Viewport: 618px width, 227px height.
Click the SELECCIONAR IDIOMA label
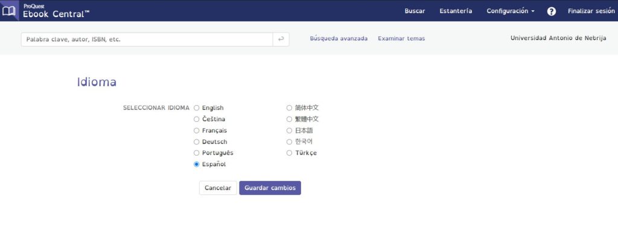click(x=156, y=108)
